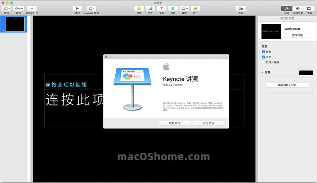This screenshot has height=183, width=317.
Task: Switch to the 动画效果 animate tab
Action: click(x=298, y=8)
